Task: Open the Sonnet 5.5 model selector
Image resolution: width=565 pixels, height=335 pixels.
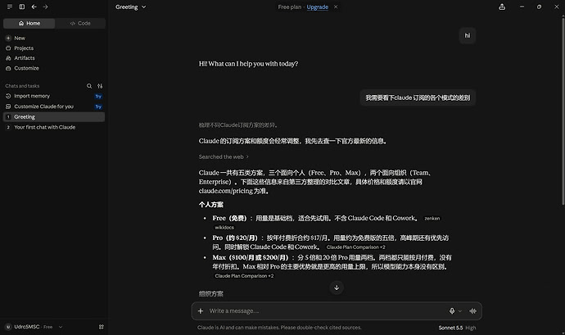Action: [457, 328]
